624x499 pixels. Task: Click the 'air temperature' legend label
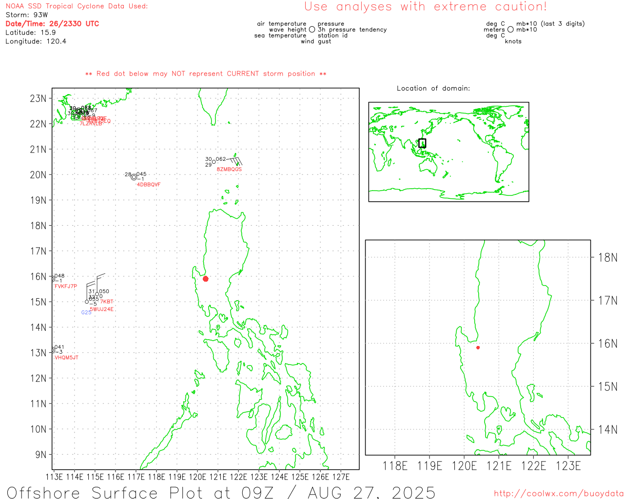282,24
